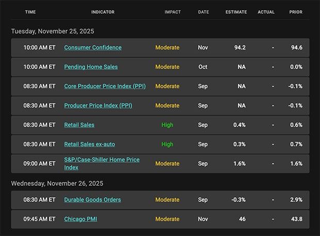Click the IMPACT column header
The width and height of the screenshot is (320, 236).
click(172, 12)
